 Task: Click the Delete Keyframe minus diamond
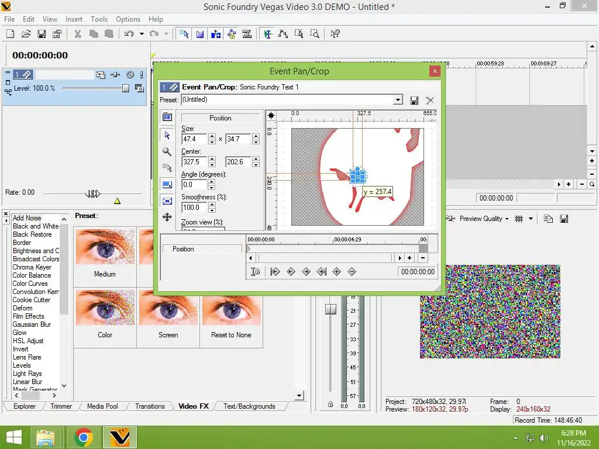[352, 272]
